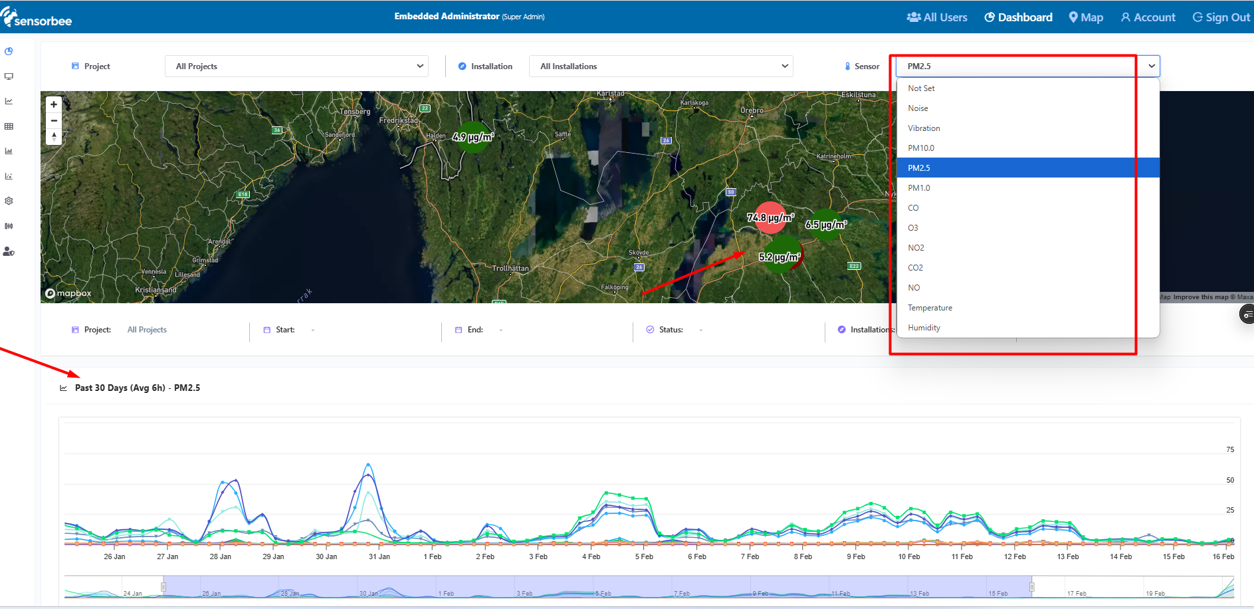
Task: Zoom in on the map
Action: [x=54, y=104]
